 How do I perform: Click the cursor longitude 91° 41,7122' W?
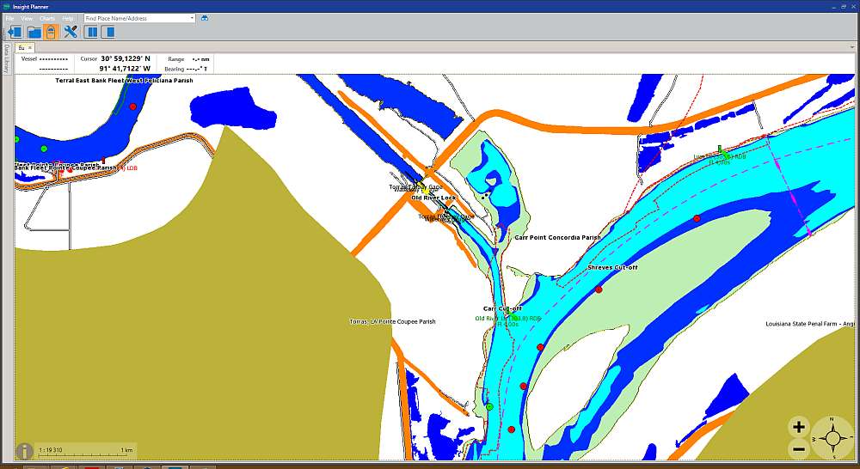click(125, 69)
